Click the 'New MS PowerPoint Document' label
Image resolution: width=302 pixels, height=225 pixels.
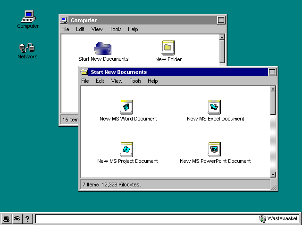tap(215, 161)
